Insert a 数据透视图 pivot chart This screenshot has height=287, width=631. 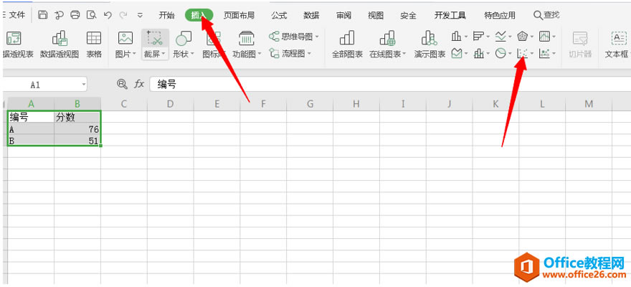coord(60,44)
